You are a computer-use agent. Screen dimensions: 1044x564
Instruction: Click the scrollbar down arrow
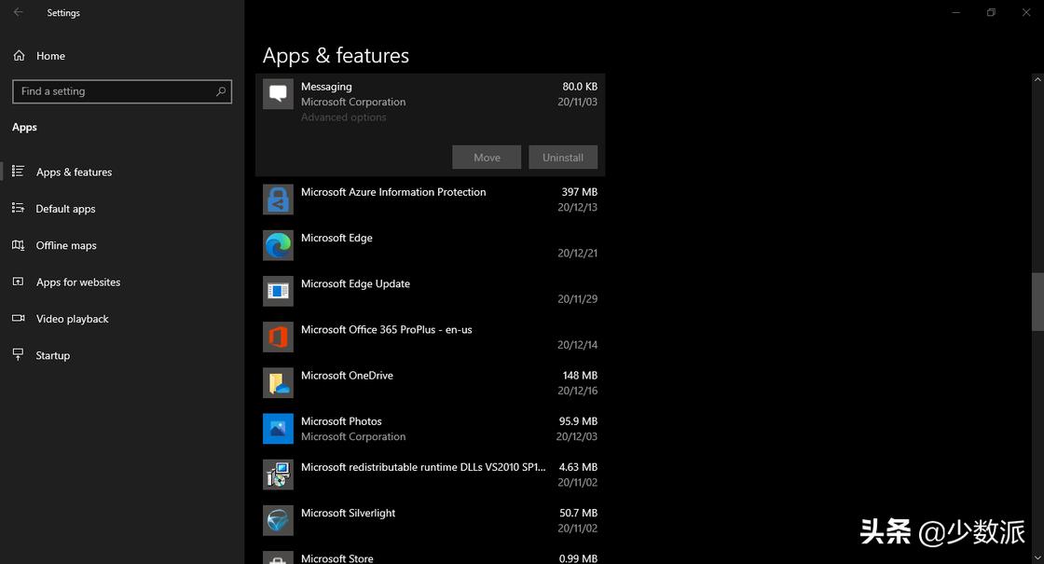(1037, 557)
